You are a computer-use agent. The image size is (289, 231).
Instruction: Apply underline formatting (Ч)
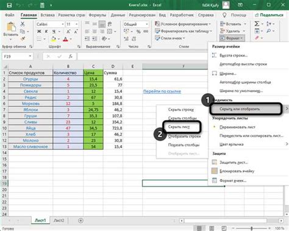click(54, 32)
